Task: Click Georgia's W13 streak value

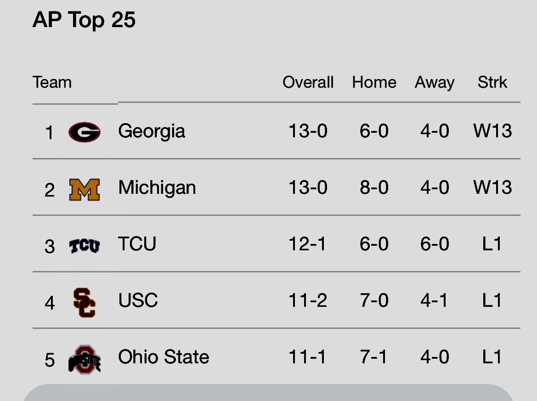Action: pyautogui.click(x=492, y=131)
